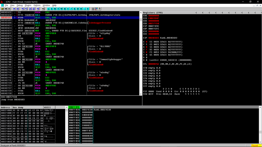The width and height of the screenshot is (262, 147).
Task: Open the Help menu
Action: [54, 5]
